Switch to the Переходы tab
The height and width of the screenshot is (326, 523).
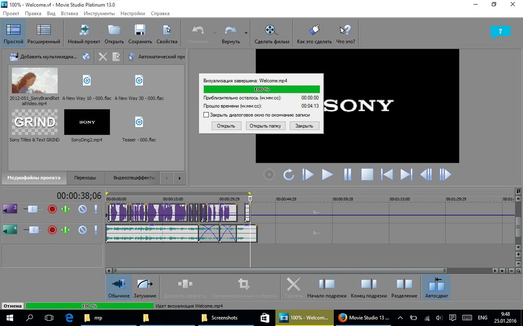pyautogui.click(x=85, y=178)
